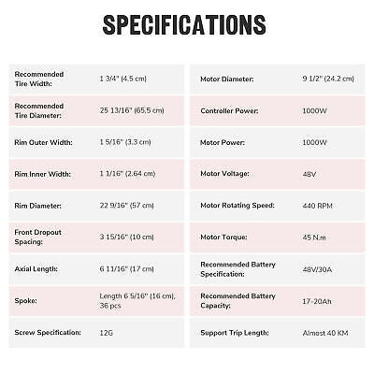Click the 17-20Ah battery capacity value

(317, 301)
